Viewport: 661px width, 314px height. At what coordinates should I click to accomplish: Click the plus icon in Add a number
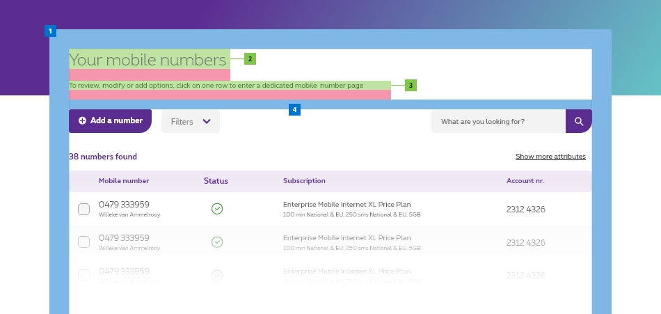click(x=83, y=120)
